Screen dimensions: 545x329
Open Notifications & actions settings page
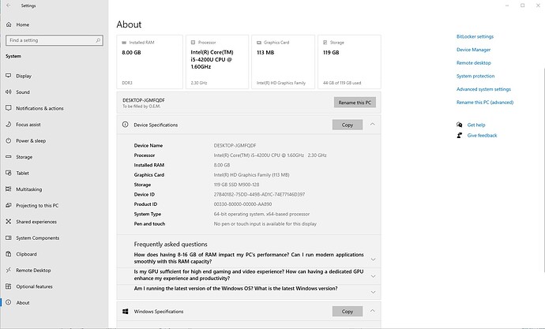[x=39, y=108]
